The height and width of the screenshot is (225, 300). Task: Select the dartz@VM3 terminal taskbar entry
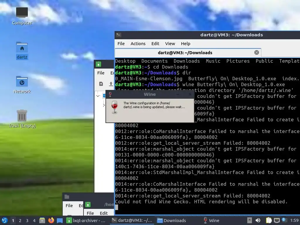point(132,220)
